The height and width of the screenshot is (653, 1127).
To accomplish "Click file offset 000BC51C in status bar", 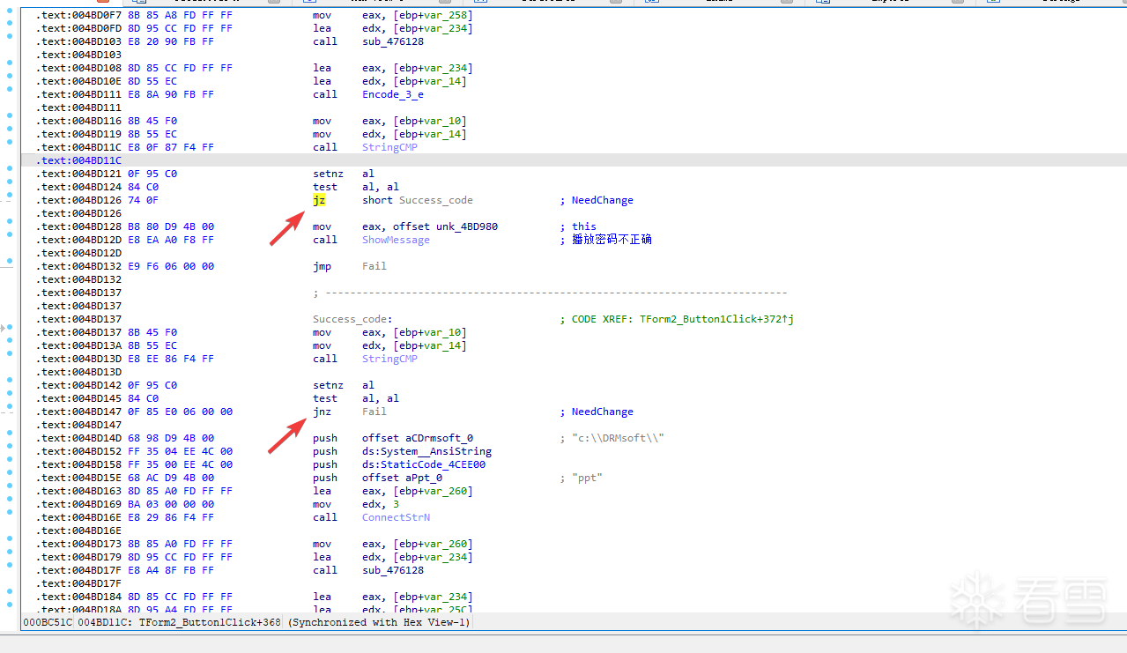I will [x=47, y=622].
